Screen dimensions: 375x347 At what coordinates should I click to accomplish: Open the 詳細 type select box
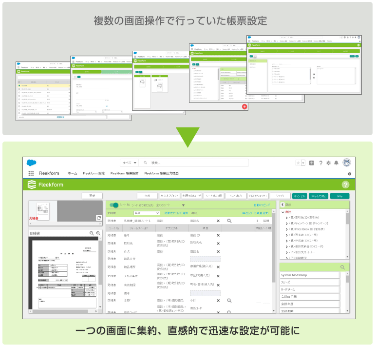click(147, 213)
